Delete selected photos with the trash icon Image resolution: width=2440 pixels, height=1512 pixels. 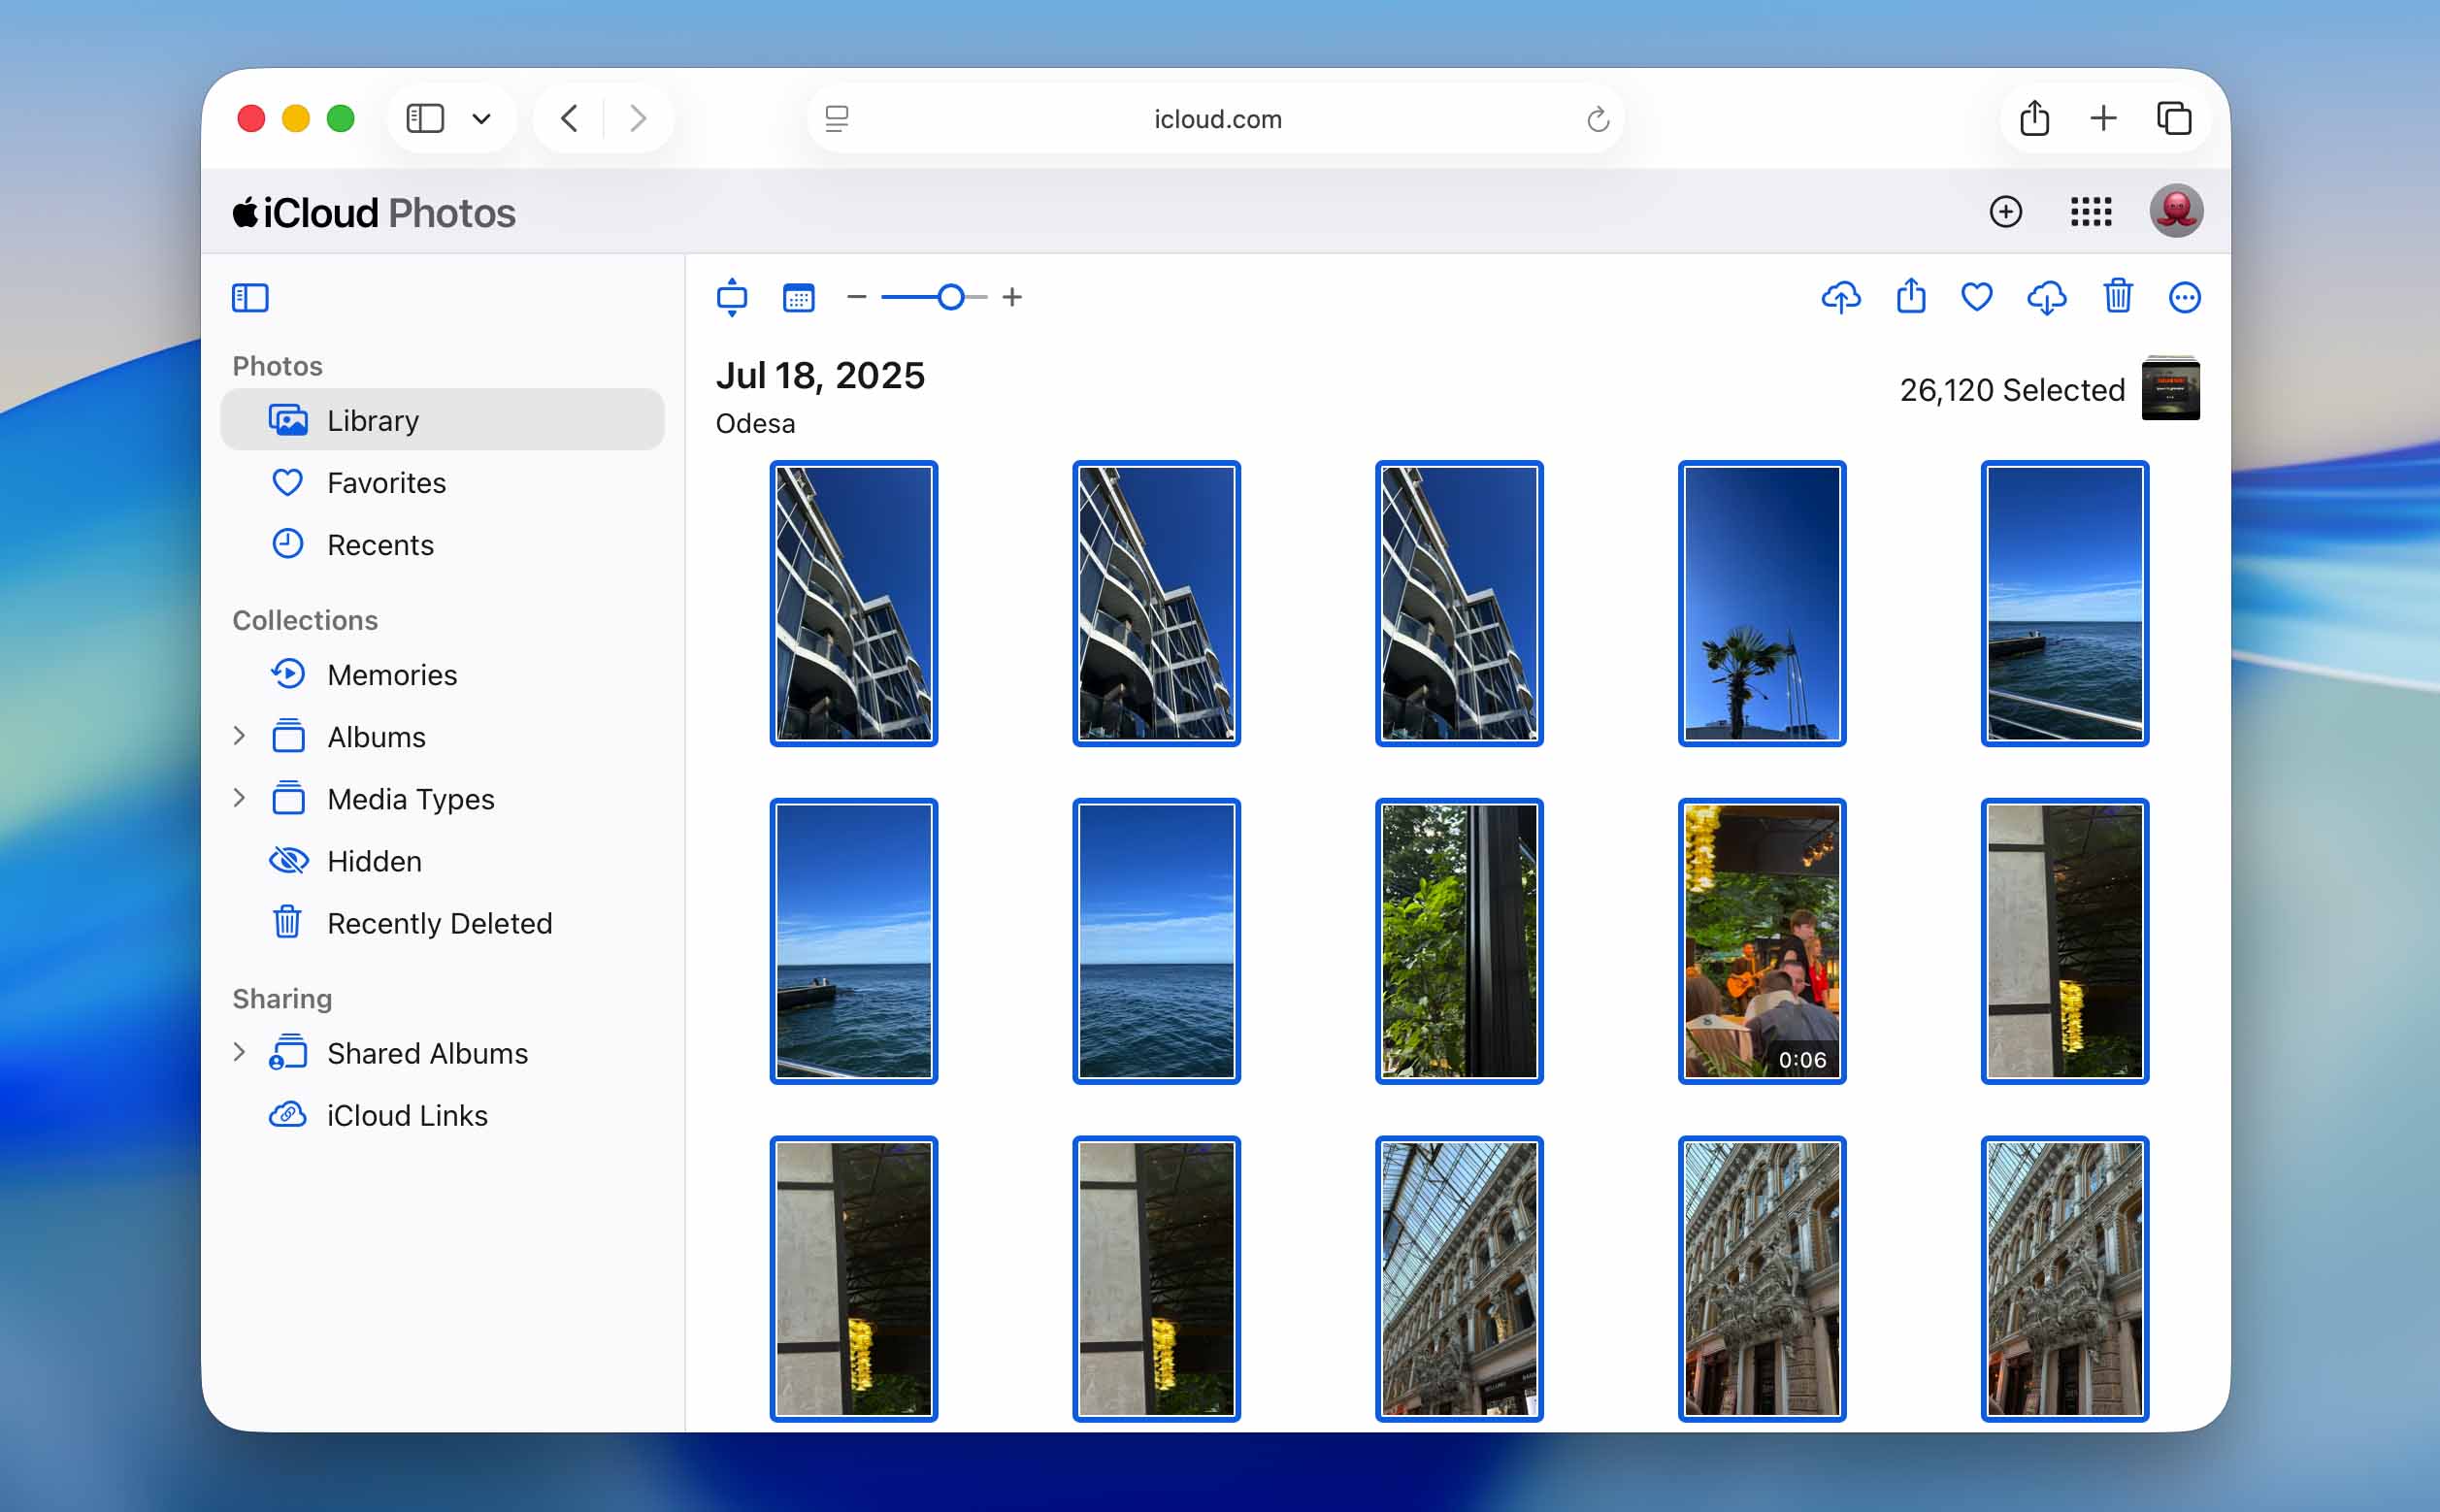[x=2118, y=296]
